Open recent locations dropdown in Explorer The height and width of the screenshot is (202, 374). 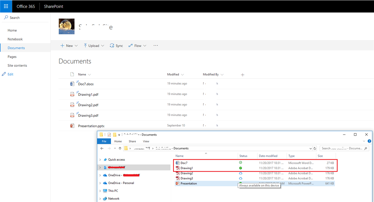point(115,148)
